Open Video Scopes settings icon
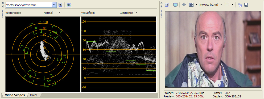Viewport: 264px width, 99px height. pos(60,5)
